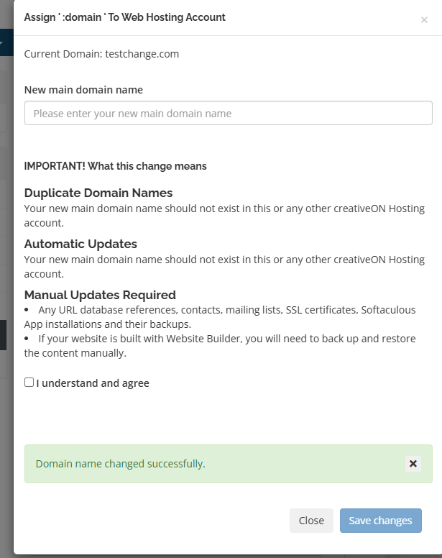The width and height of the screenshot is (442, 558).
Task: Click the "Assign ':domain' To Web Hosting Account" title
Action: (x=124, y=17)
